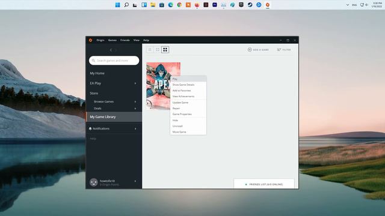This screenshot has width=385, height=216.
Task: Open EA Play in the sidebar
Action: (x=95, y=83)
